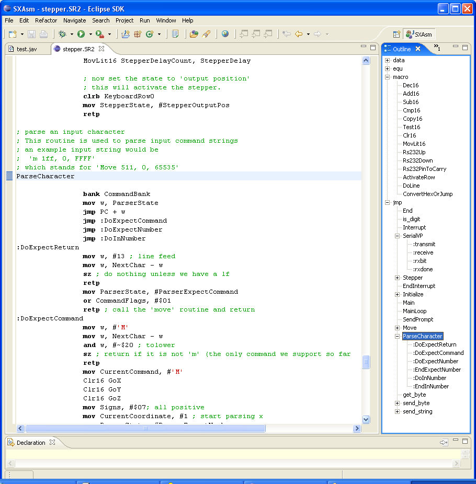Click the External Tools run icon
Viewport: 476px width, 484px height.
99,34
